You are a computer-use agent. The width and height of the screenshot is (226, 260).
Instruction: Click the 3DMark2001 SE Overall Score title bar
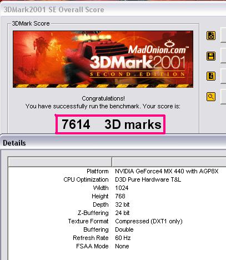point(113,9)
